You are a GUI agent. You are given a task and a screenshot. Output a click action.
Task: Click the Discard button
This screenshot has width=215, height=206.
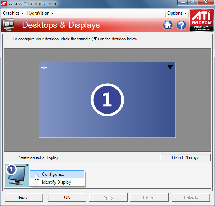point(149,197)
